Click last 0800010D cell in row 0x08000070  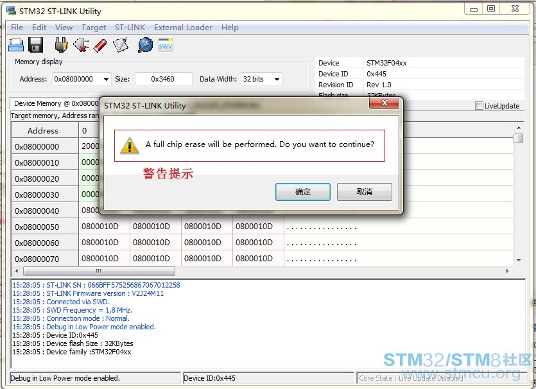[258, 259]
